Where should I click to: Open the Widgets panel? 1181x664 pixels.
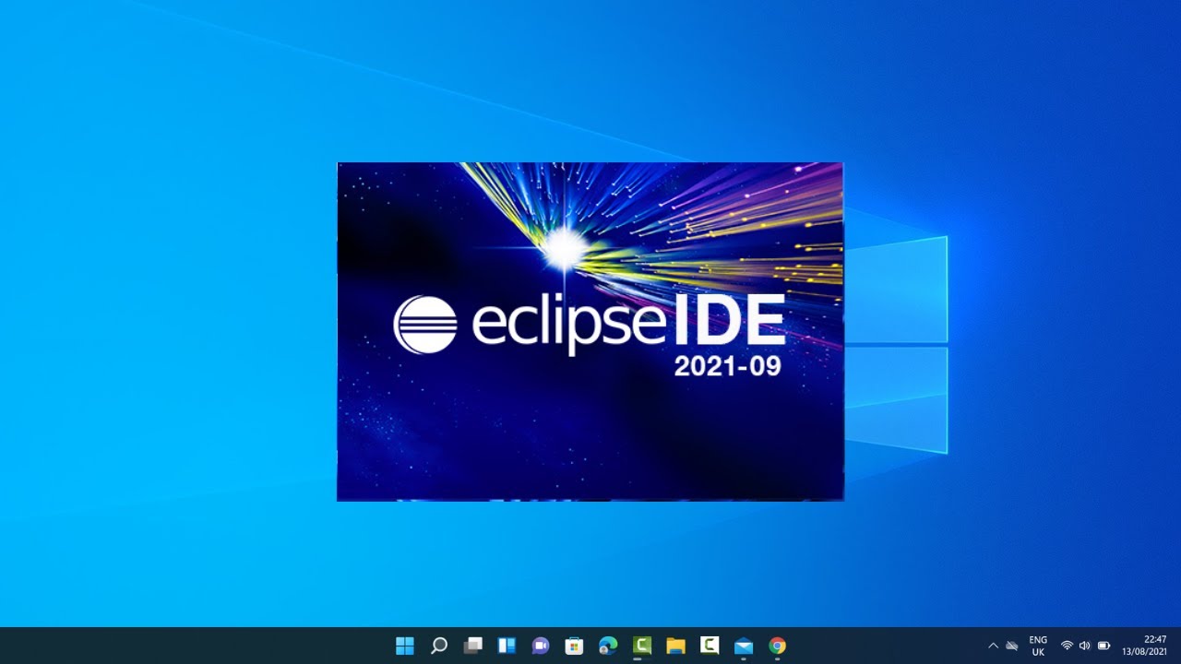(507, 646)
